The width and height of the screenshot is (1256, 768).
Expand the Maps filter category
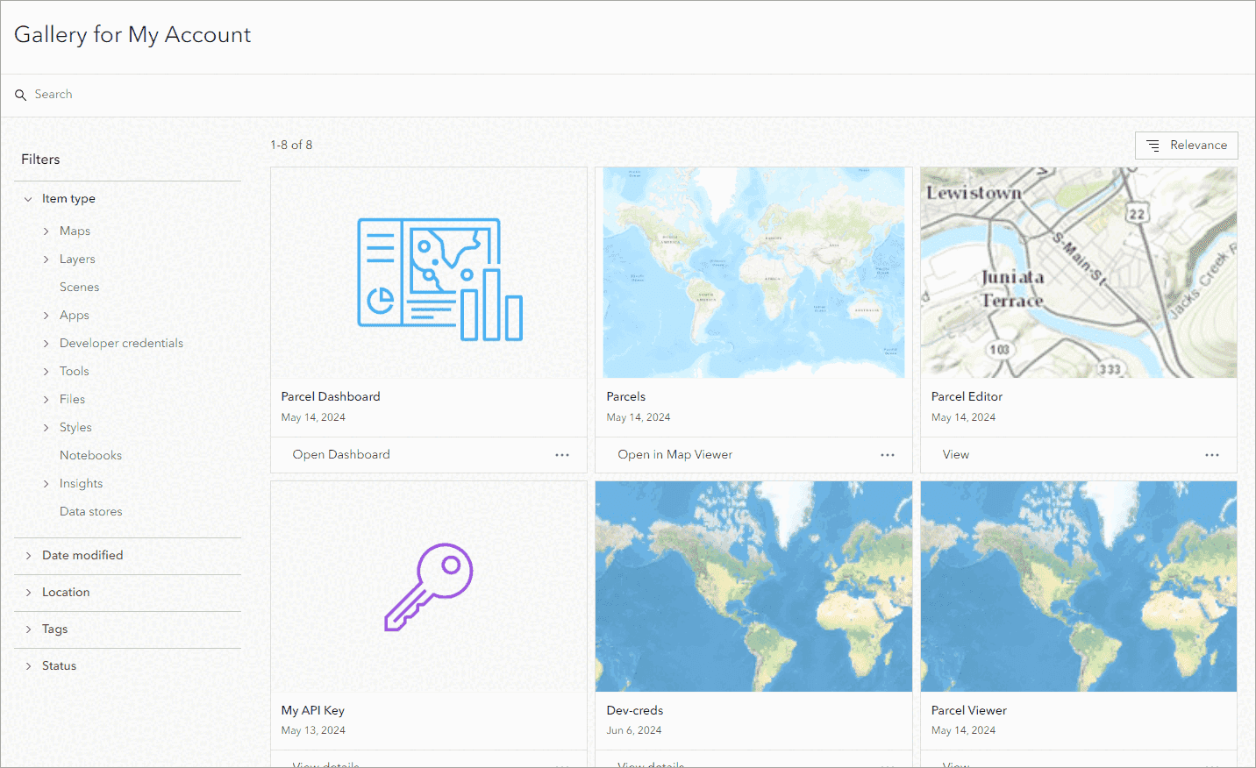[46, 231]
